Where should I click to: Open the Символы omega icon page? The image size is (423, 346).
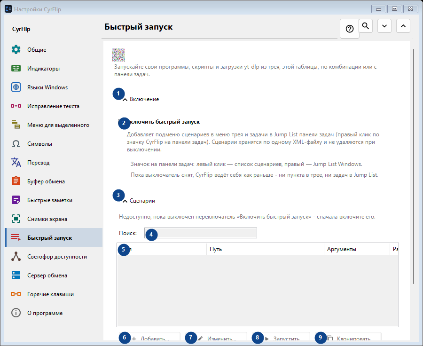[x=16, y=143]
